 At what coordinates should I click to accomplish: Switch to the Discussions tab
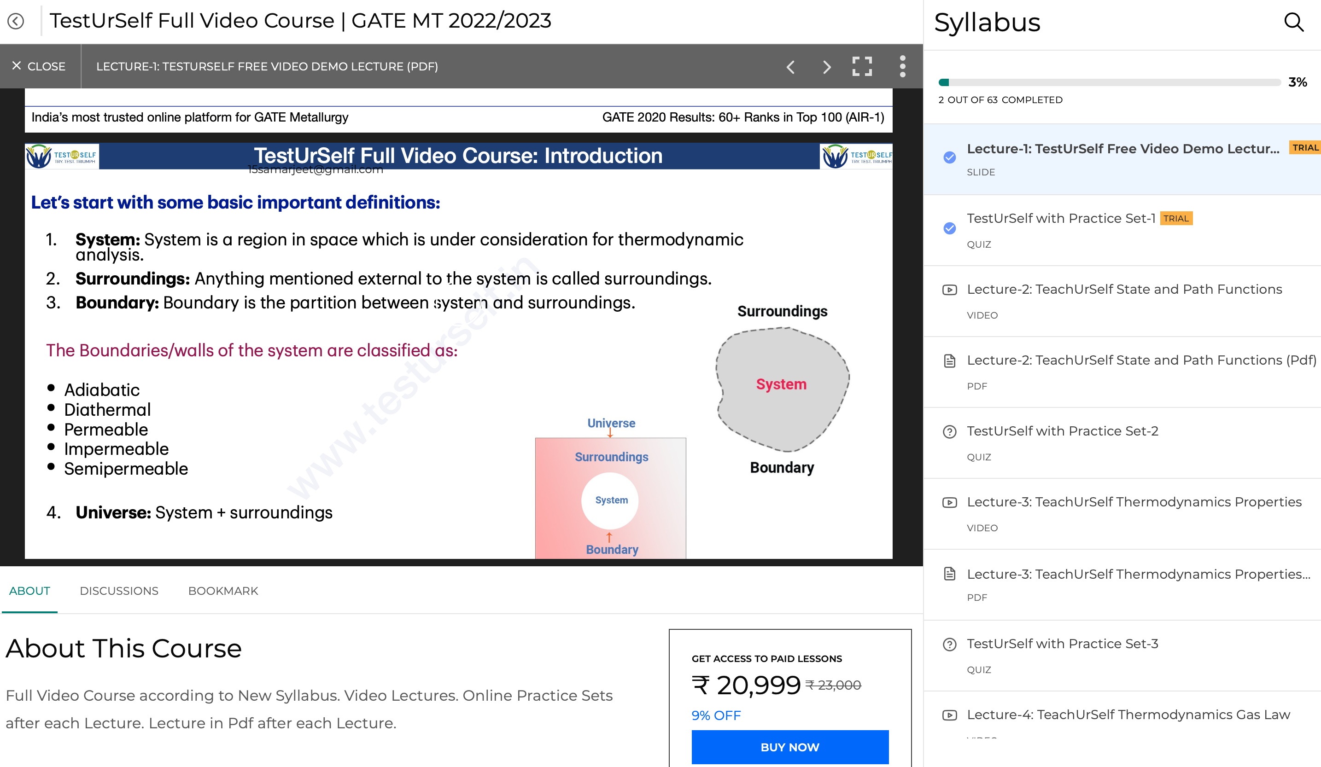[x=119, y=591]
